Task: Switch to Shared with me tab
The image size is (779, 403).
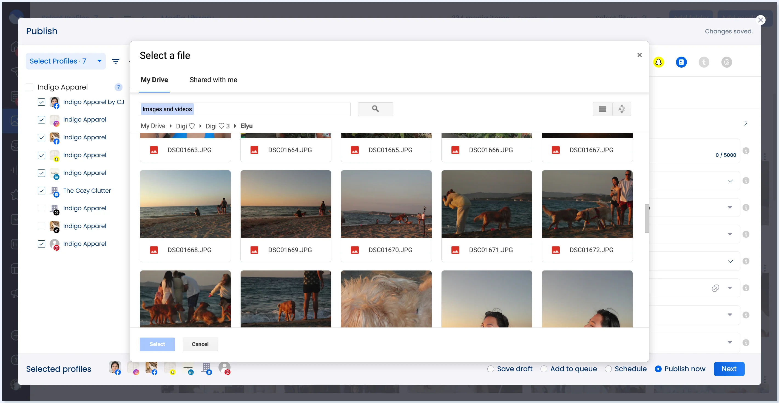Action: (x=213, y=80)
